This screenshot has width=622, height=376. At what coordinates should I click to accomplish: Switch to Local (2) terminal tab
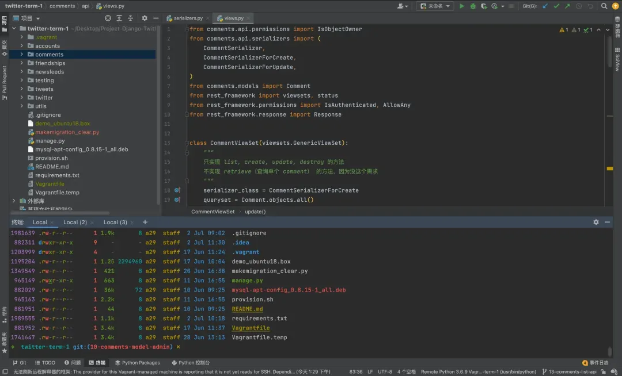pyautogui.click(x=75, y=222)
